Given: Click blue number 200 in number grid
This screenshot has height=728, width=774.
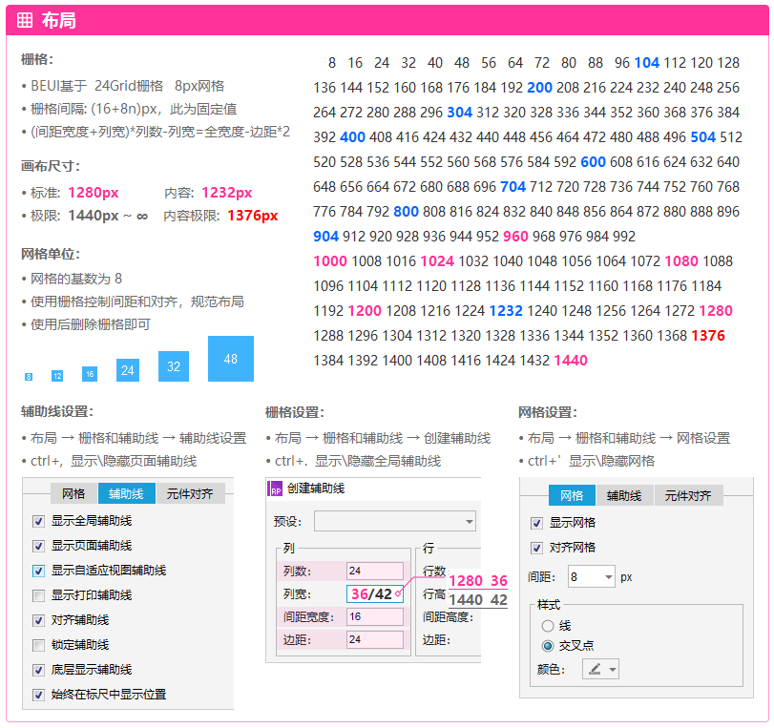Looking at the screenshot, I should (539, 88).
